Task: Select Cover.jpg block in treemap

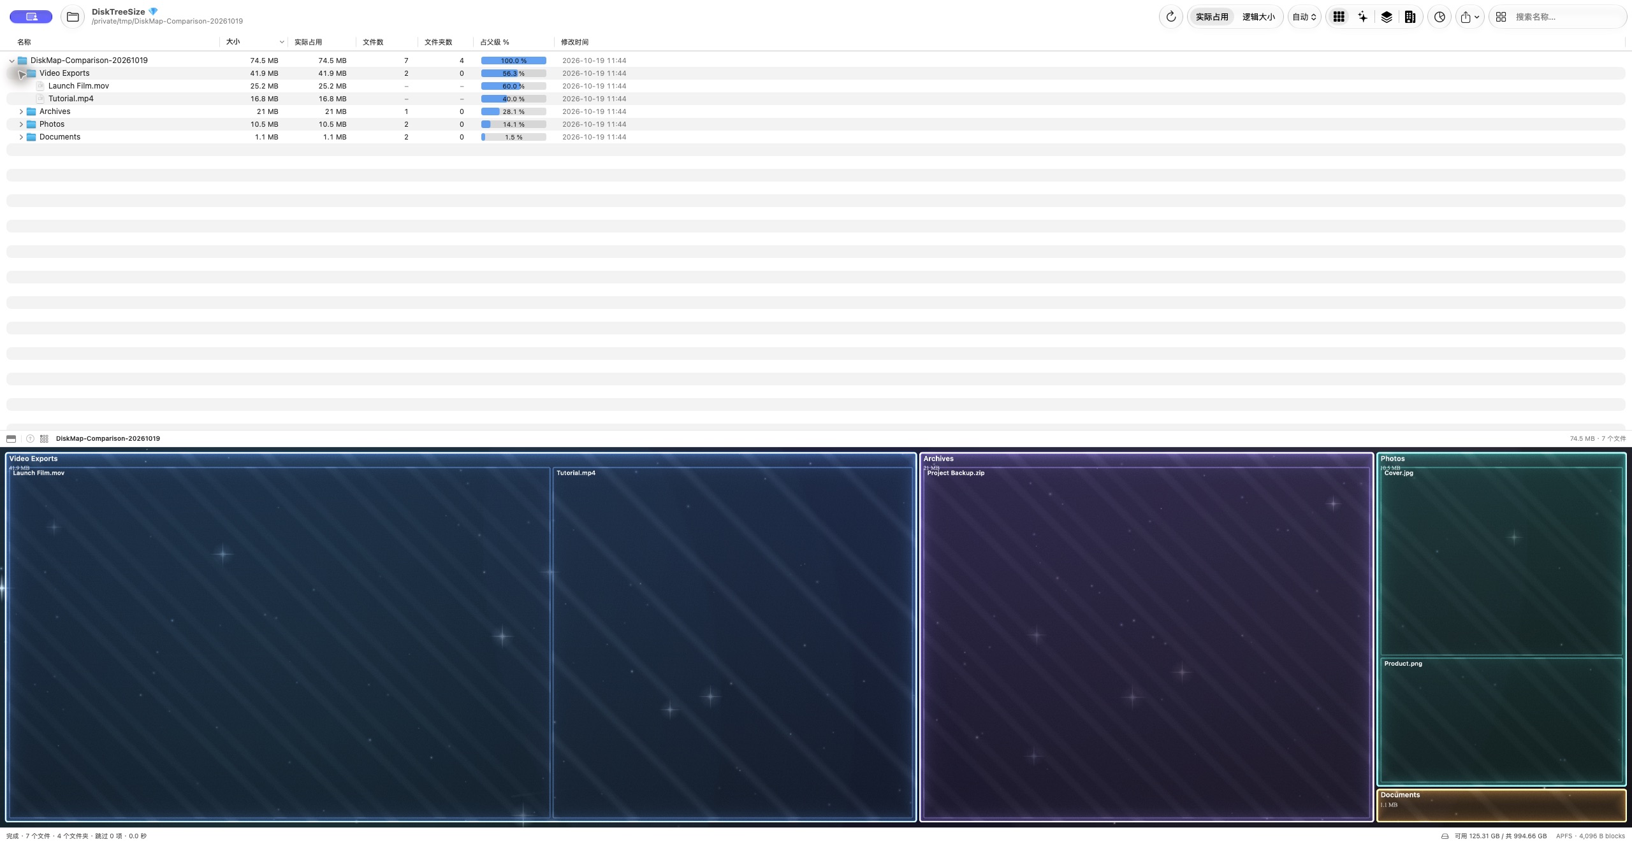Action: [x=1501, y=561]
